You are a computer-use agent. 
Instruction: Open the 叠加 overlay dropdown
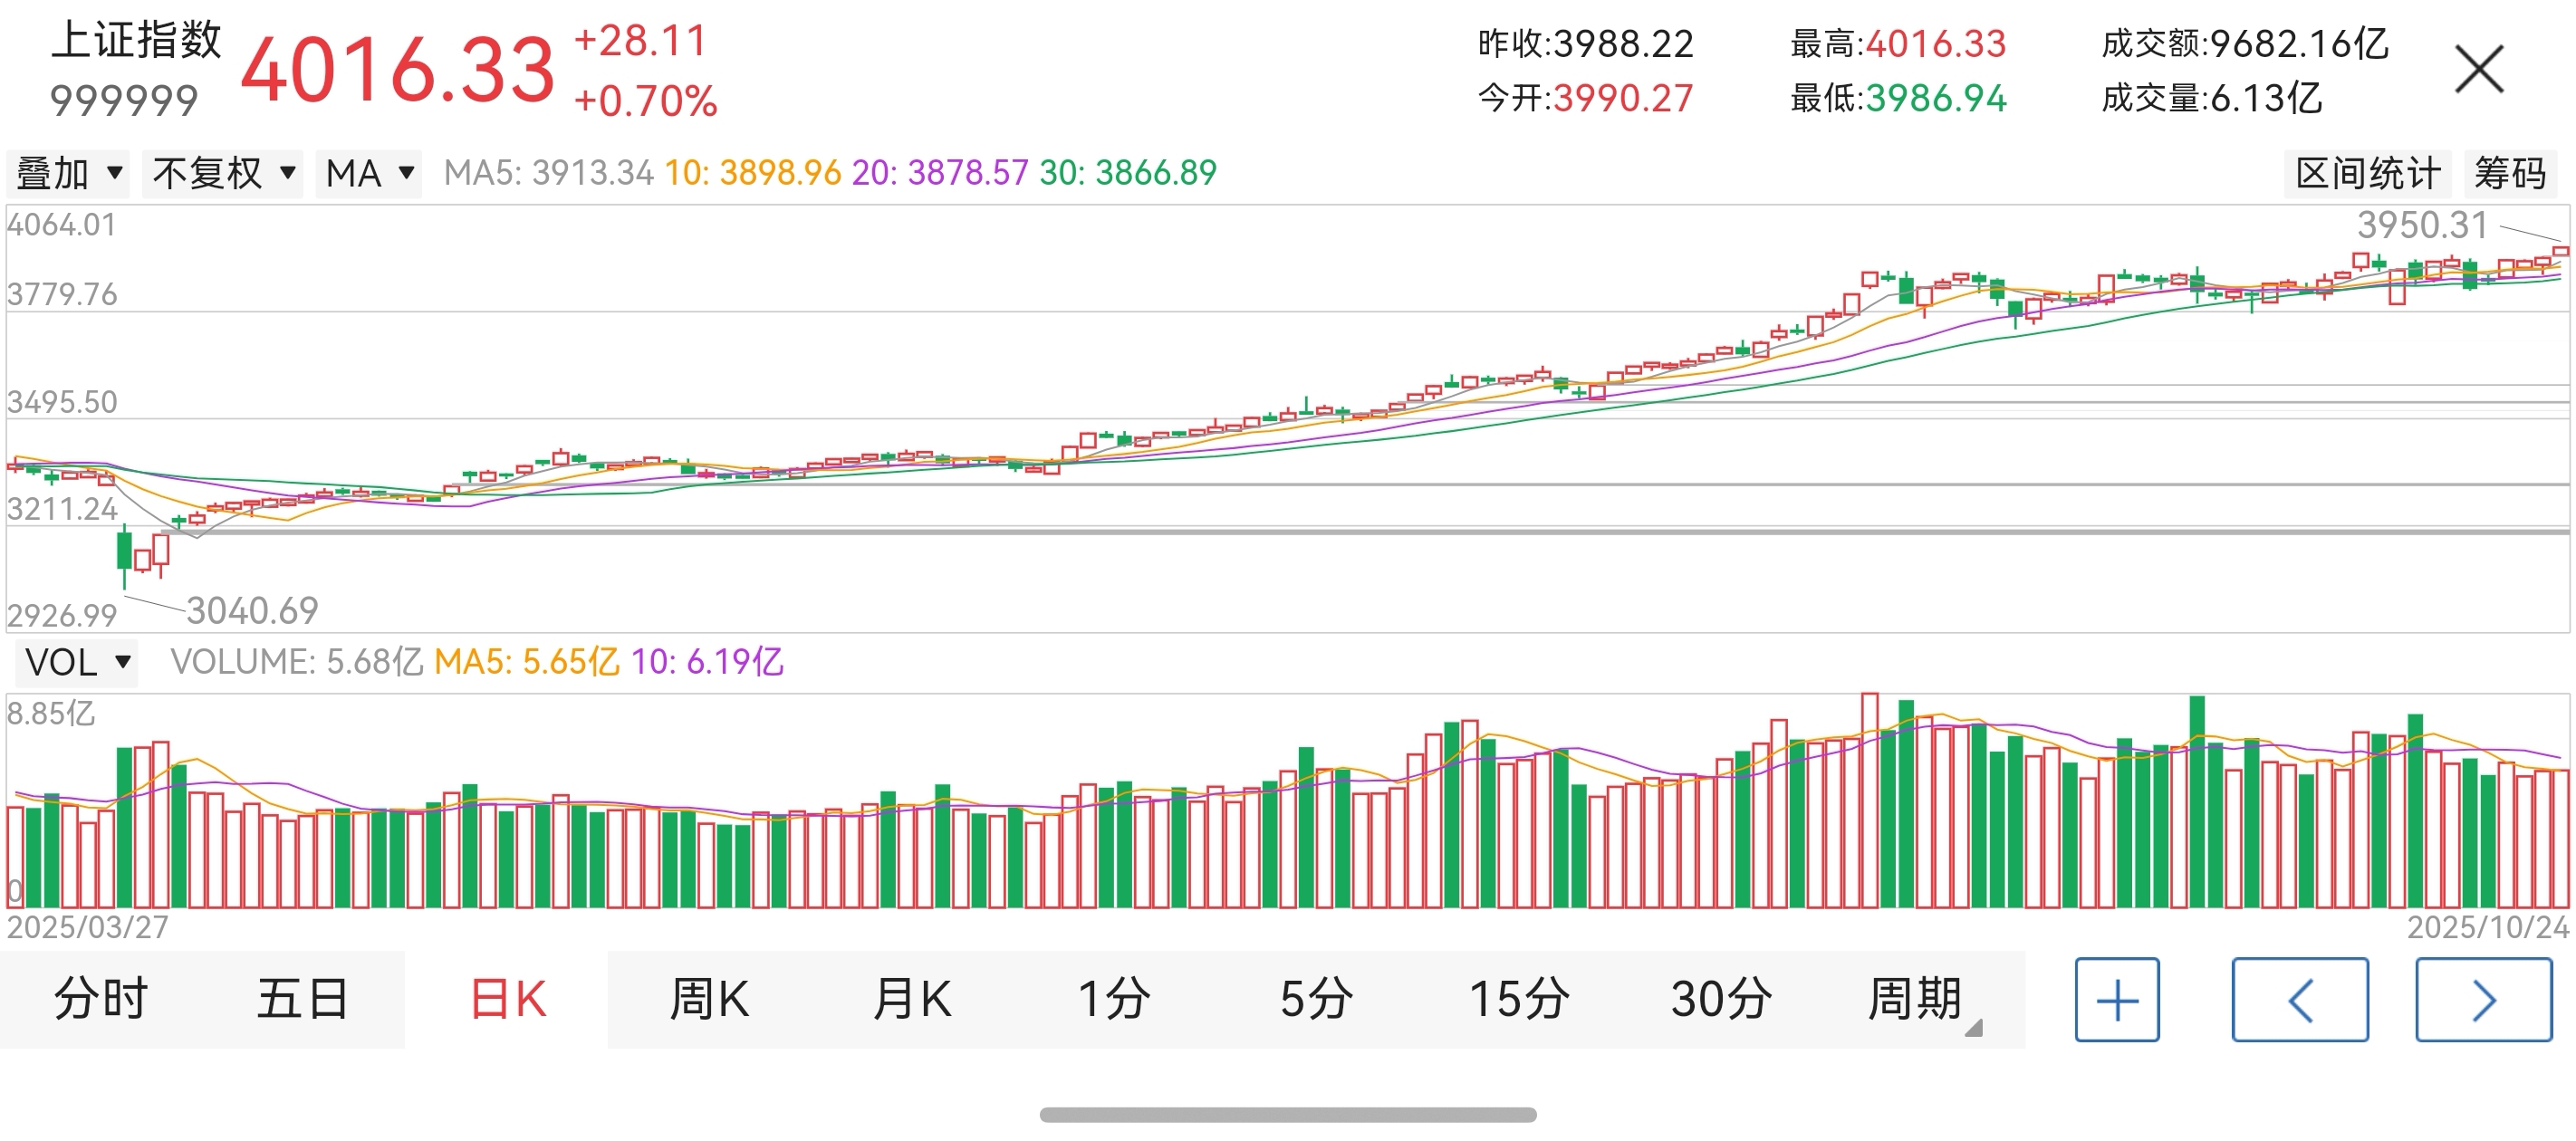click(x=68, y=173)
